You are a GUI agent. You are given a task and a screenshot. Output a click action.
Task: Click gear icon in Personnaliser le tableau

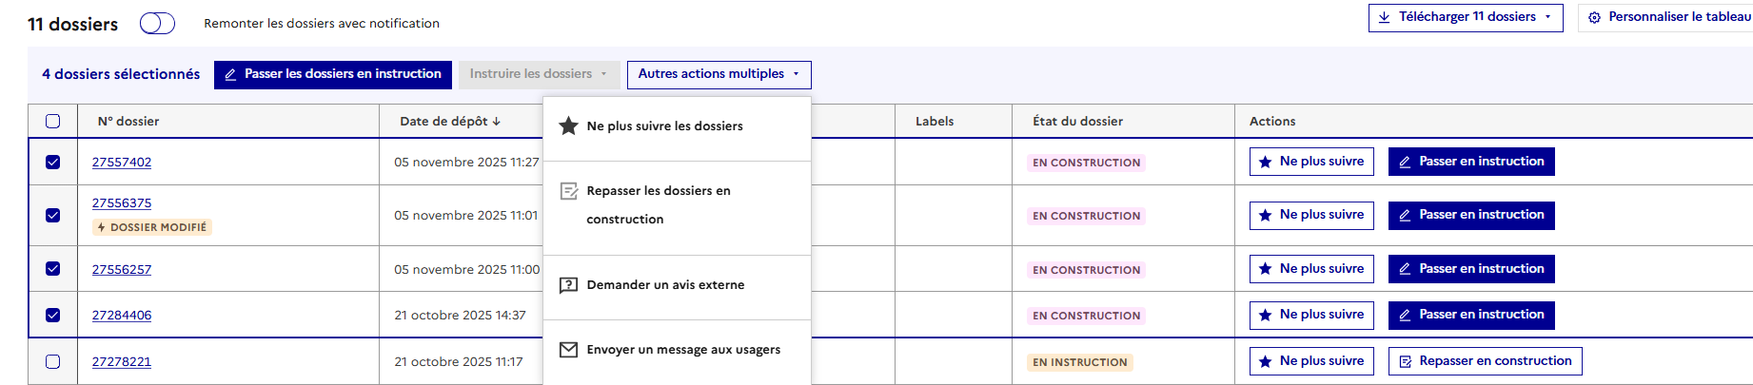1595,17
